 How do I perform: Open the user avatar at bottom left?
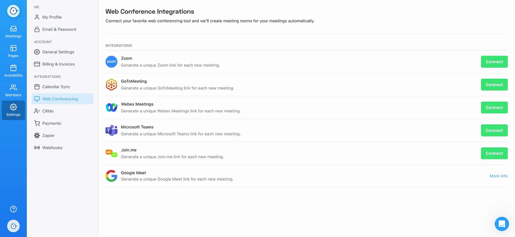pos(13,226)
